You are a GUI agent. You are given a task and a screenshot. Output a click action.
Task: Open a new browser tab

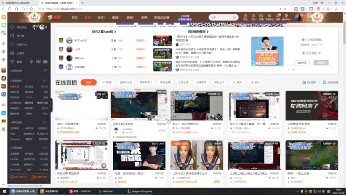tap(82, 3)
